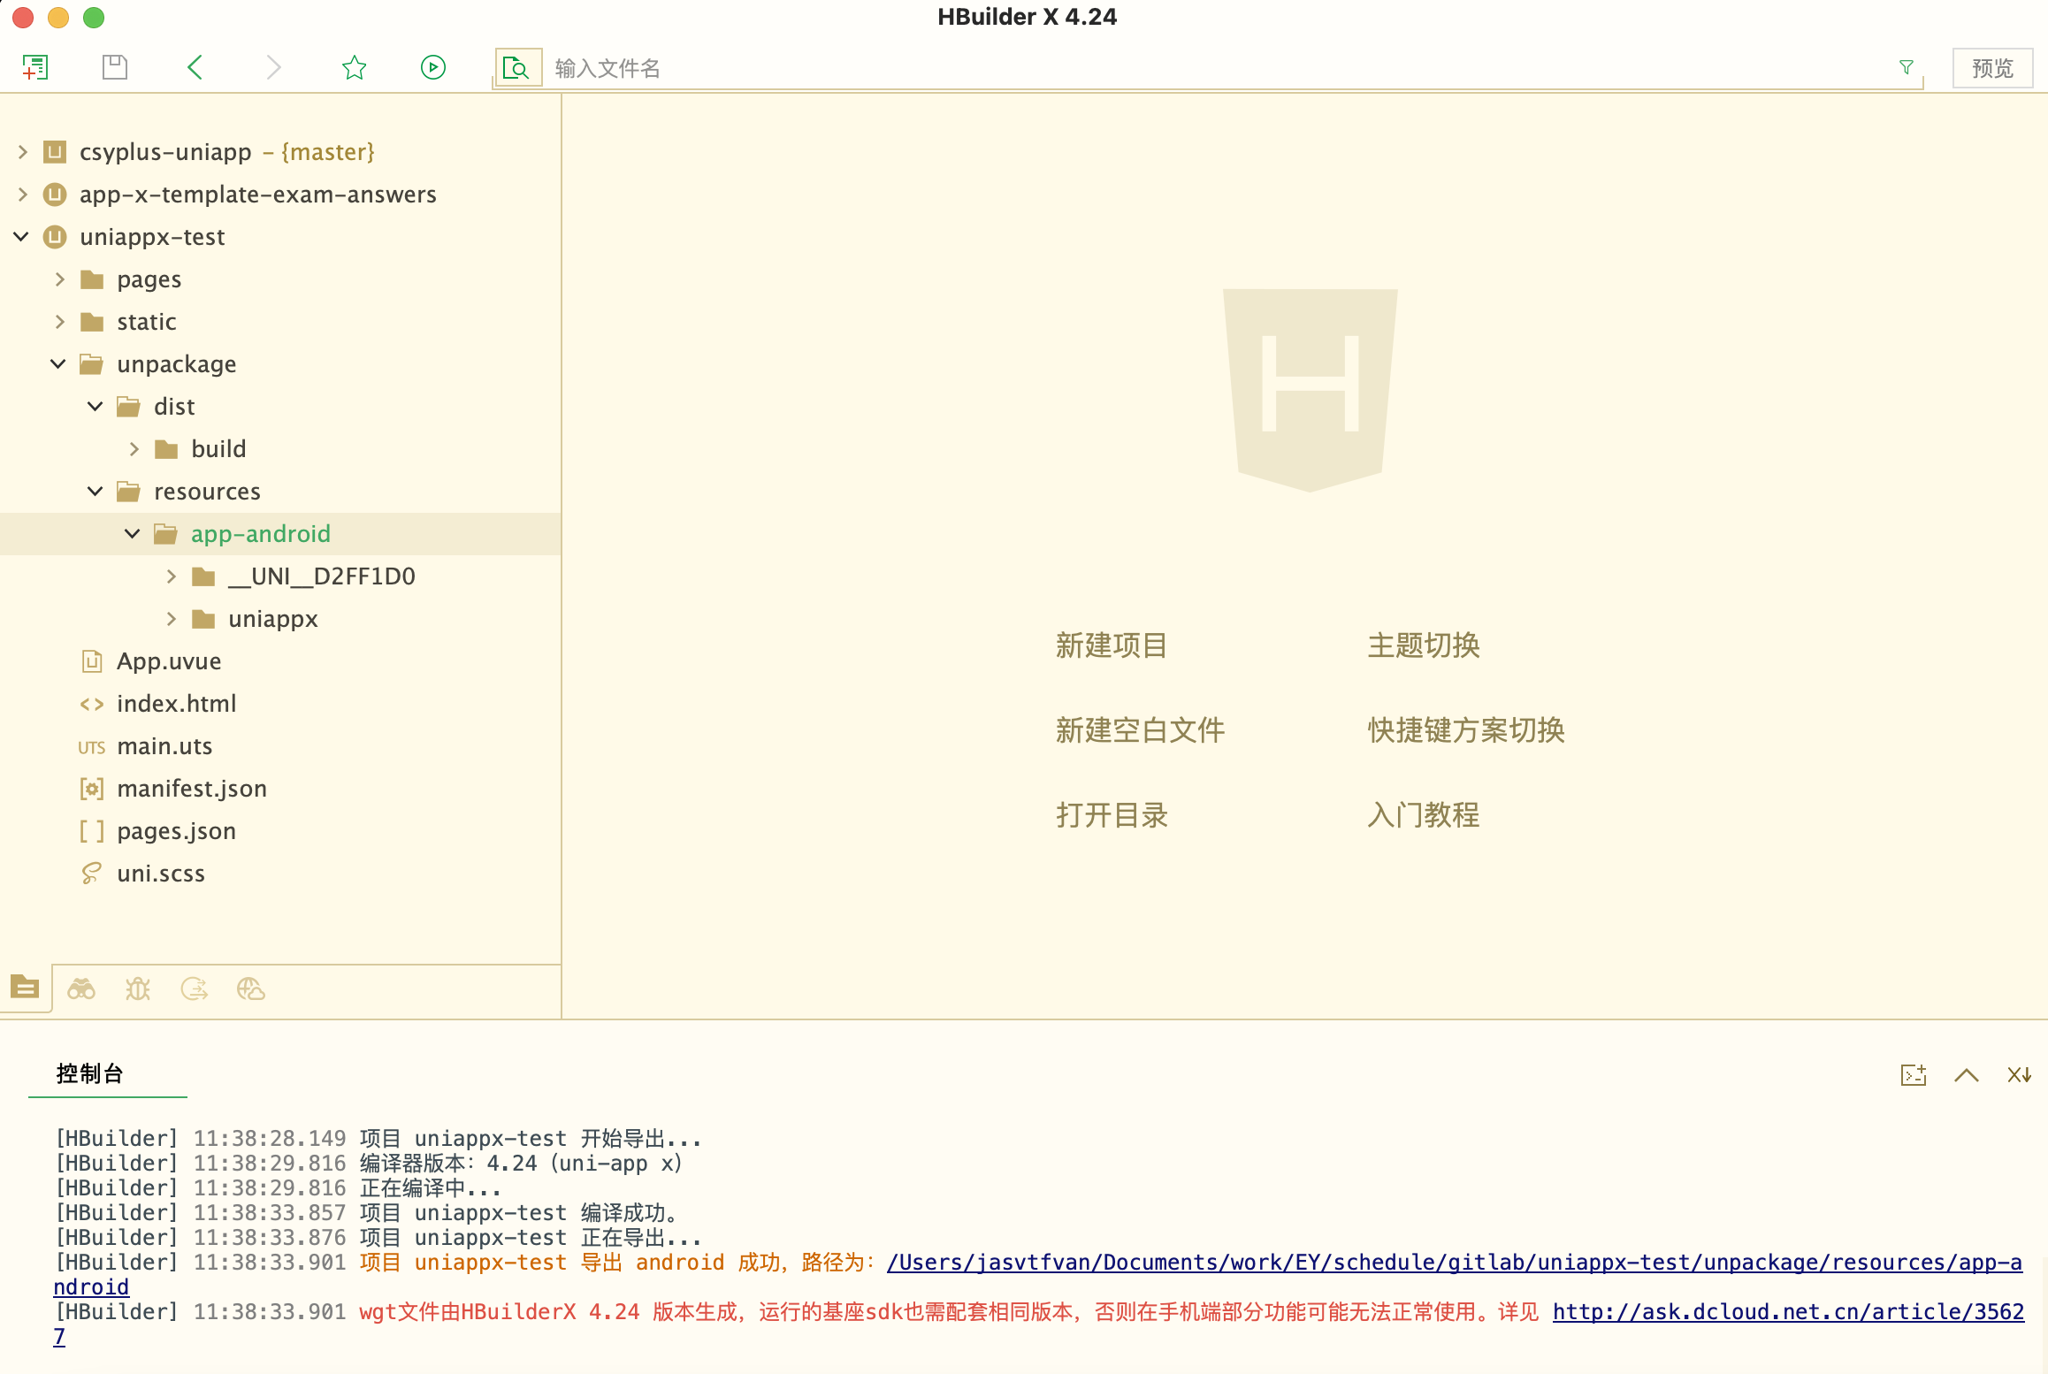Viewport: 2048px width, 1374px height.
Task: Click the 主题切换 link
Action: tap(1424, 645)
